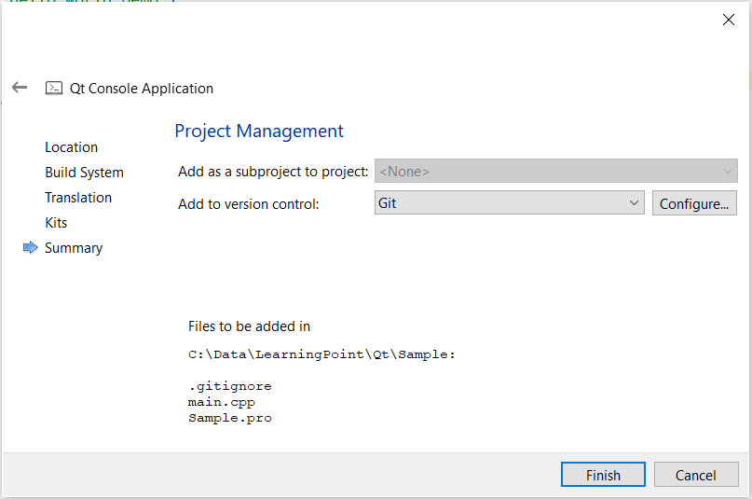Select the Location step in sidebar
This screenshot has width=752, height=499.
pyautogui.click(x=71, y=147)
